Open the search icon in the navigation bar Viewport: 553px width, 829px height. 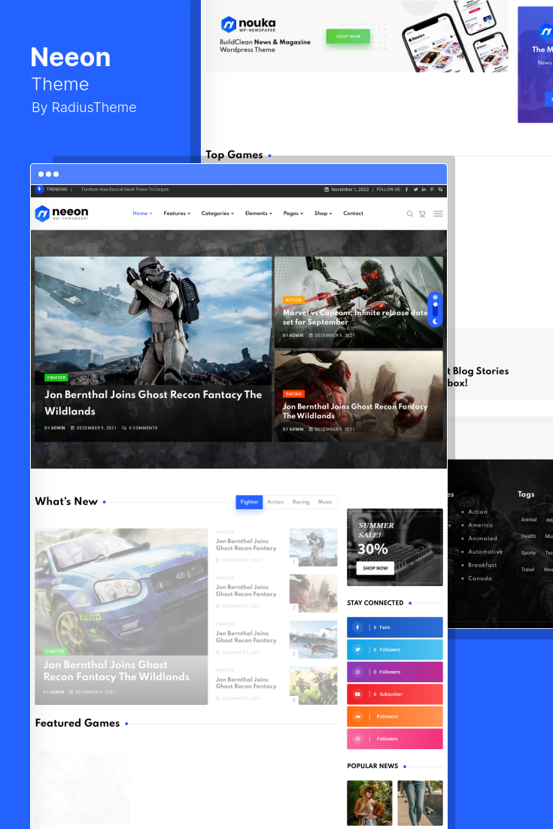pyautogui.click(x=410, y=214)
